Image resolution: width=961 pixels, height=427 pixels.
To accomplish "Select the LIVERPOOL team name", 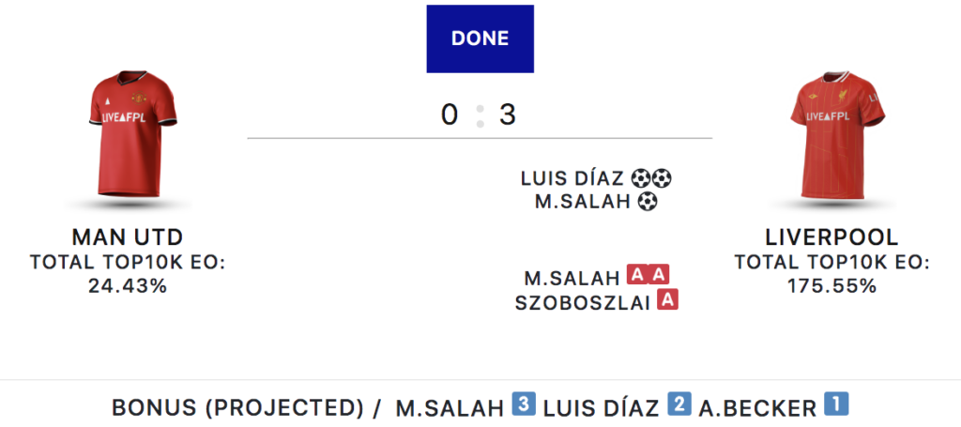I will tap(831, 237).
